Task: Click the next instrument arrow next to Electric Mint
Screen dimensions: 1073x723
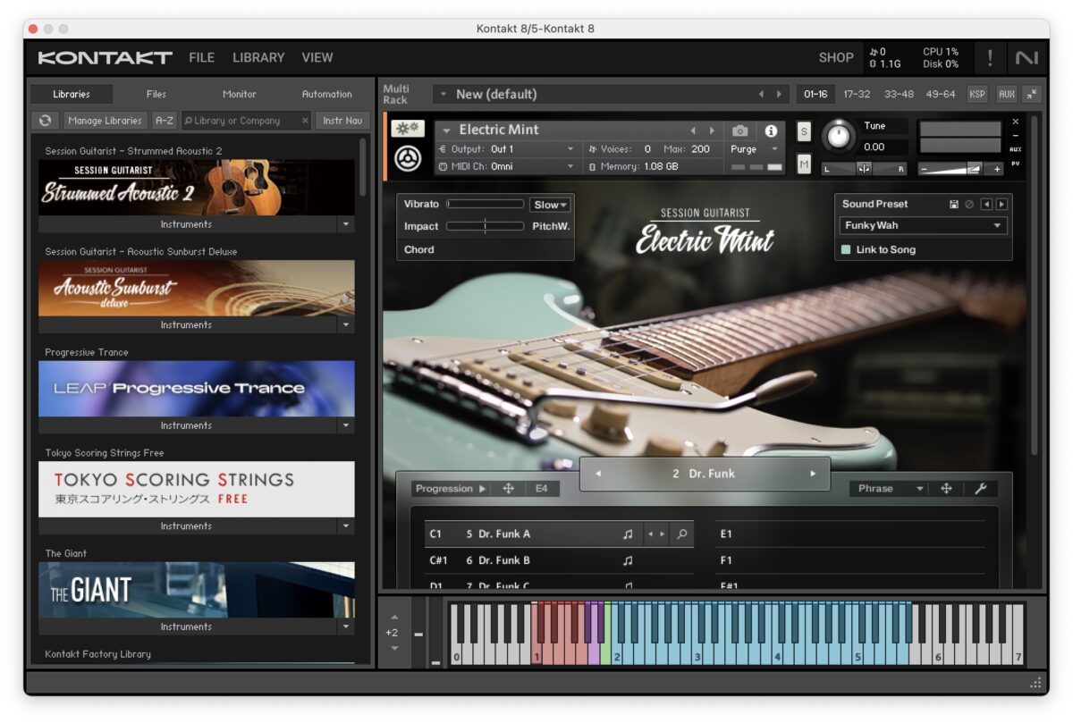Action: pos(712,130)
